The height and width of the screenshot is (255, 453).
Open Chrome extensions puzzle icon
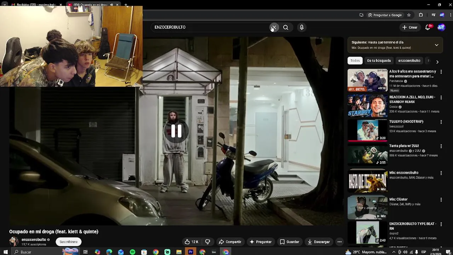pos(421,15)
